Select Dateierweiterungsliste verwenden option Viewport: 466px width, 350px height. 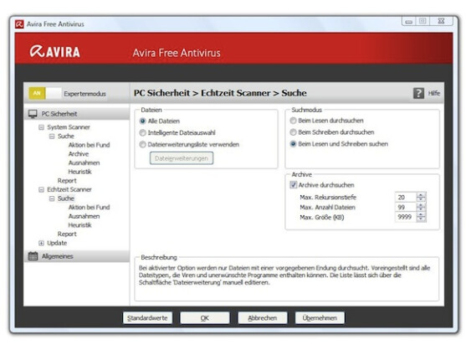click(x=143, y=145)
